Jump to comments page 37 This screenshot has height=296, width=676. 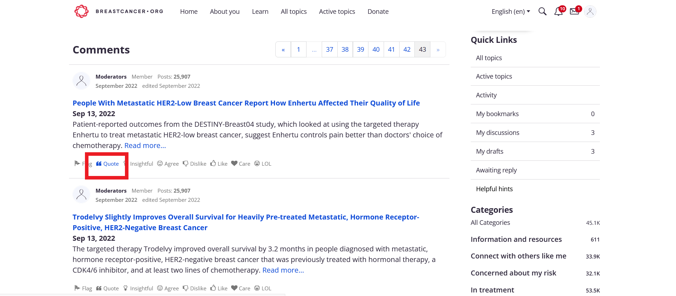(330, 50)
